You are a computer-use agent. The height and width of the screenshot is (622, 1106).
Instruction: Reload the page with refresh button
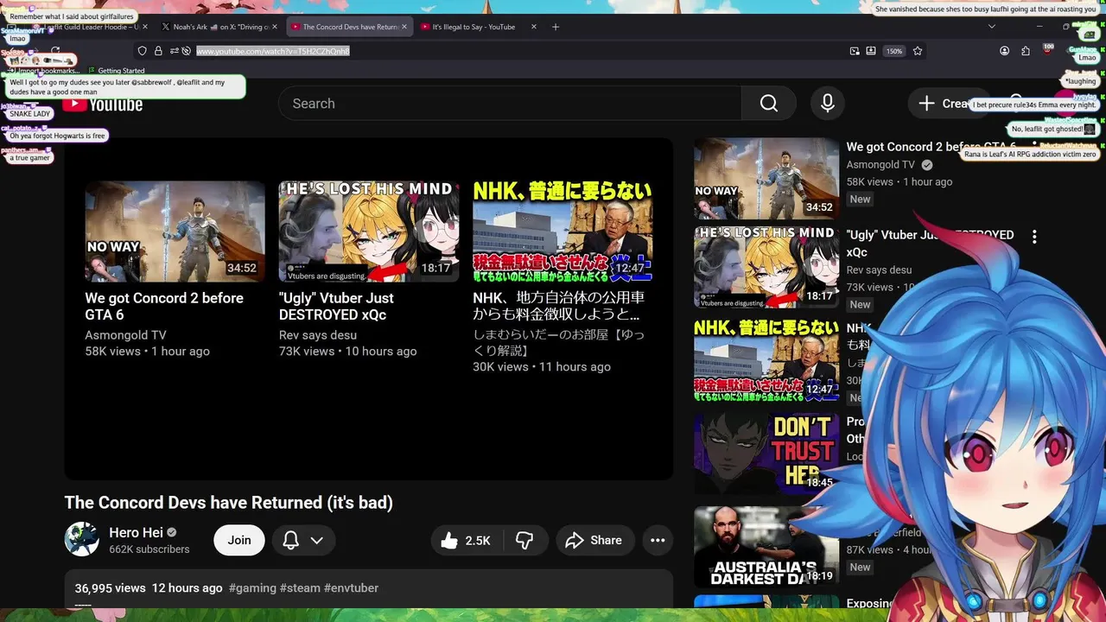click(55, 51)
